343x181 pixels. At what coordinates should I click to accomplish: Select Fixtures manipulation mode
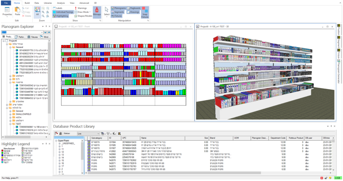click(x=116, y=16)
